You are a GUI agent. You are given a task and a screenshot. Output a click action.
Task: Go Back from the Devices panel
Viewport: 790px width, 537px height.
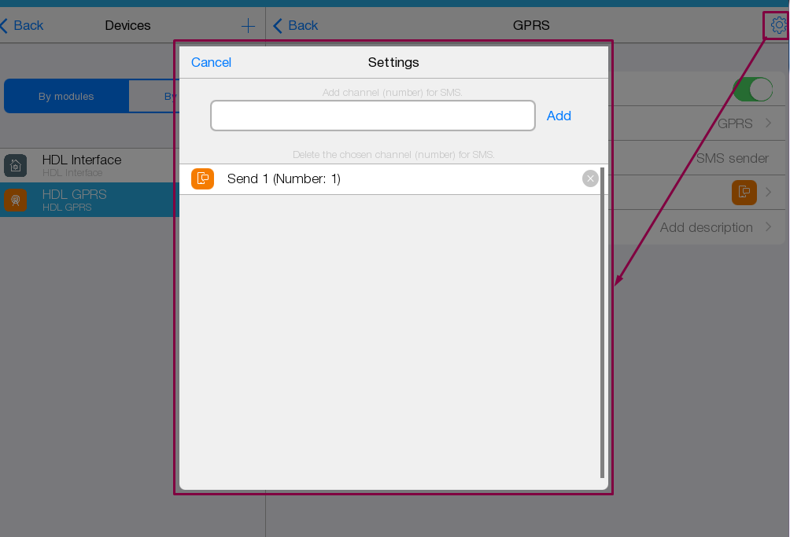[22, 26]
